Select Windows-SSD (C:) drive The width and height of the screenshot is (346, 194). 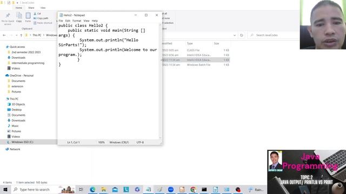22,142
